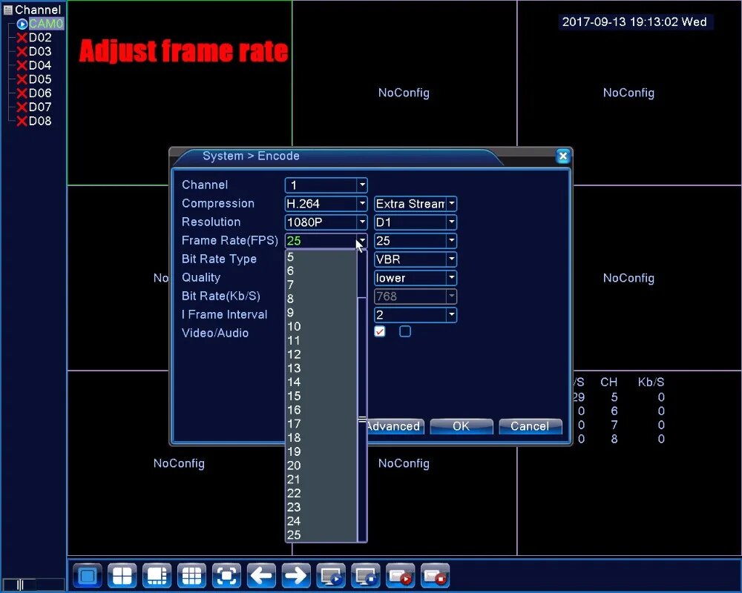Click the red X icon next to D06
The width and height of the screenshot is (742, 593).
pyautogui.click(x=22, y=93)
